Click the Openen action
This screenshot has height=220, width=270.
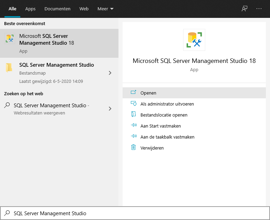pyautogui.click(x=194, y=93)
